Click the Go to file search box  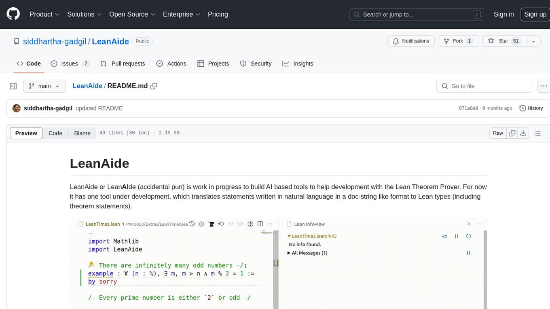[484, 86]
